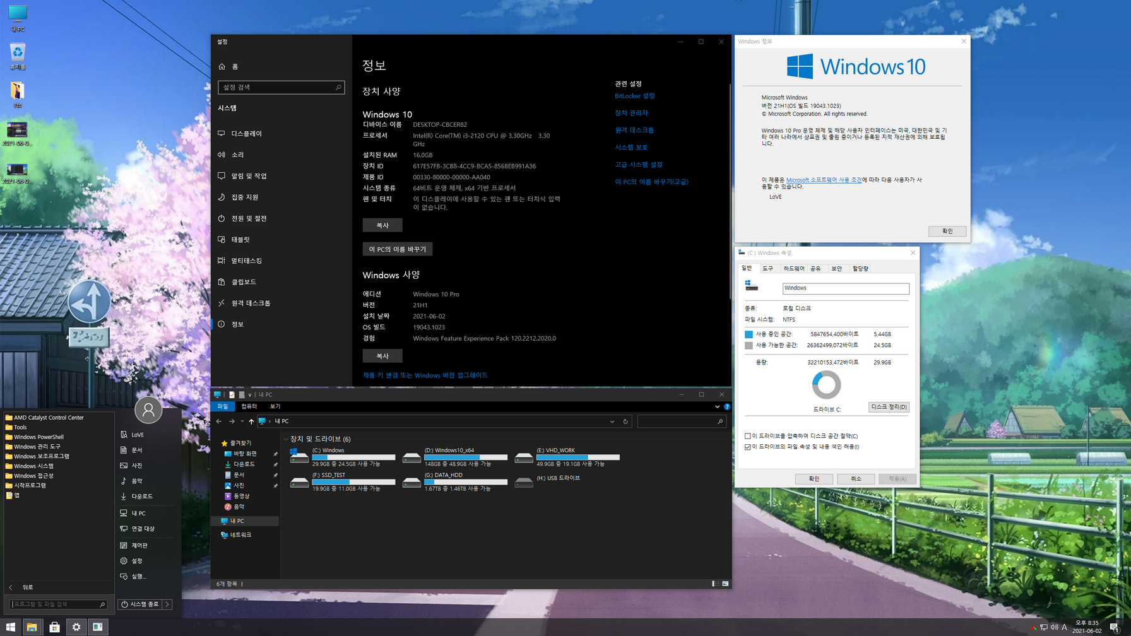Copy device specifications button
The width and height of the screenshot is (1131, 636).
click(382, 225)
